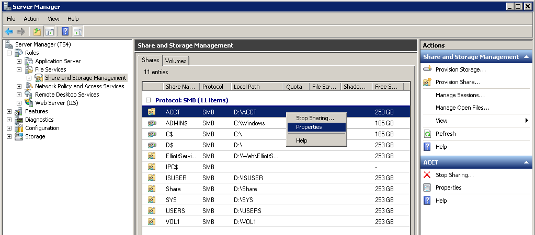Expand the Share and Storage Management node
Viewport: 535px width, 235px height.
[29, 78]
